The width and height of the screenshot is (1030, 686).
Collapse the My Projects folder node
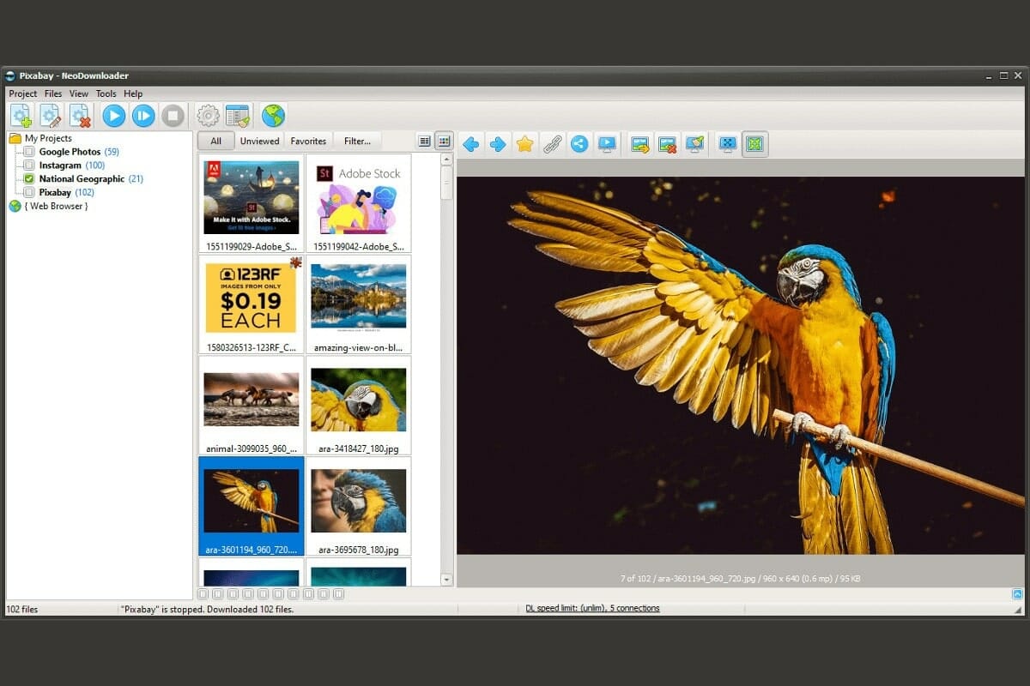[15, 138]
